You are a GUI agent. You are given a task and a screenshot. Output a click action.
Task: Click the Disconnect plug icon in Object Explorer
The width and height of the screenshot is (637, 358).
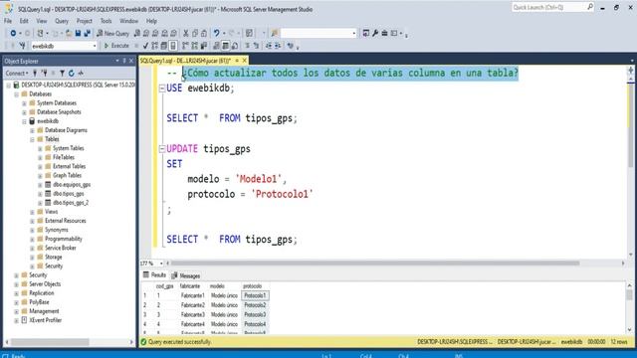coord(44,73)
